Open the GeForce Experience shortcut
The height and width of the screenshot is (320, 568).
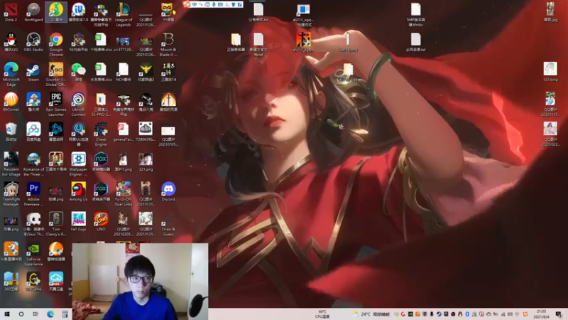tap(33, 254)
